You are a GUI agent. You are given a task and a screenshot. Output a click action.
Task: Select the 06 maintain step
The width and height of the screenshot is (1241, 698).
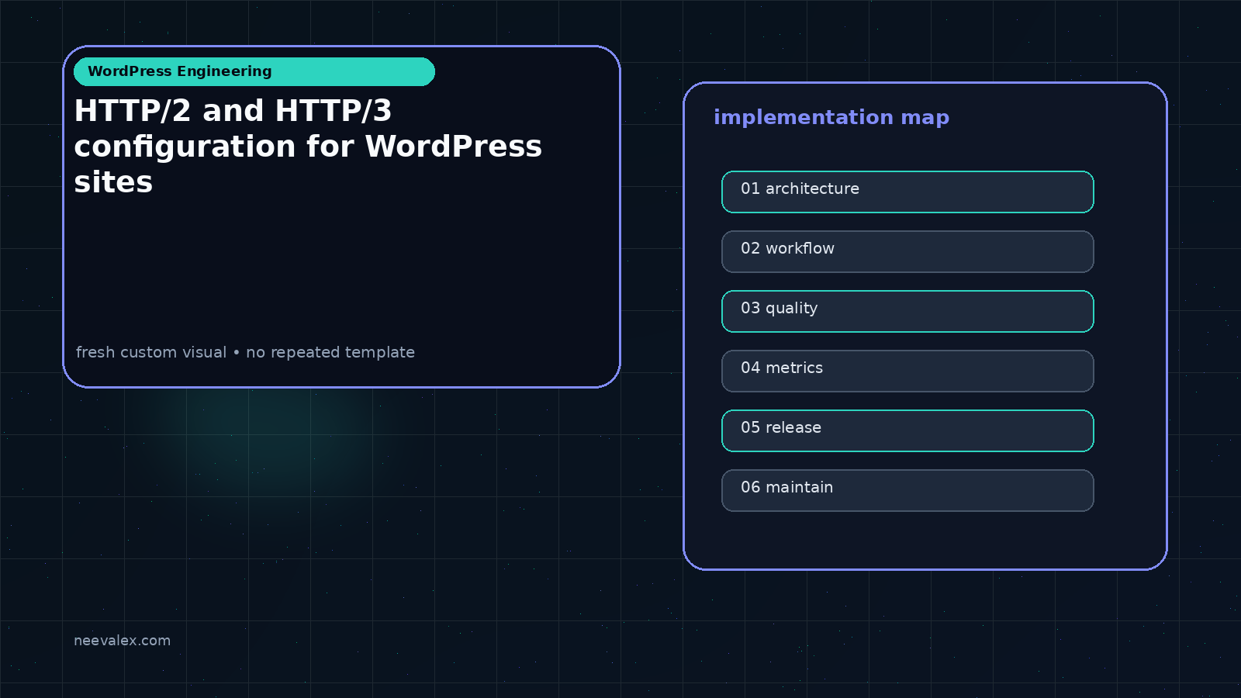[907, 490]
